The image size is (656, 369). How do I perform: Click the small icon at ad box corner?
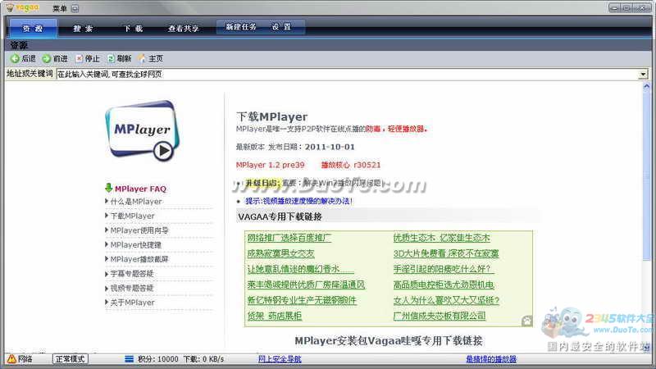click(526, 321)
